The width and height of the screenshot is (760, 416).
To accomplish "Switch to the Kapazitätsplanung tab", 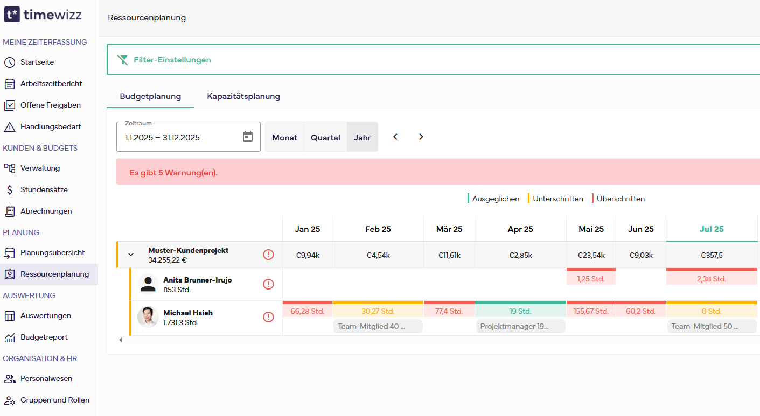I will pyautogui.click(x=243, y=96).
